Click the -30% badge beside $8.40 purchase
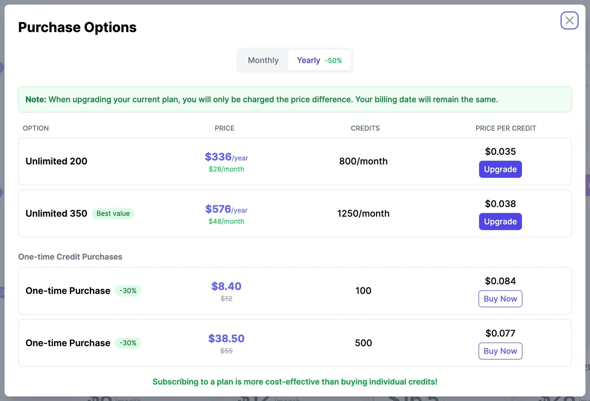Viewport: 590px width, 401px height. [x=128, y=291]
